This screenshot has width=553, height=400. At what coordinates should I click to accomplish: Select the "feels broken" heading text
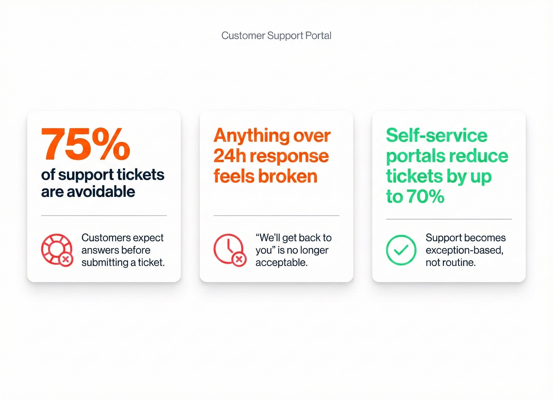pos(265,176)
